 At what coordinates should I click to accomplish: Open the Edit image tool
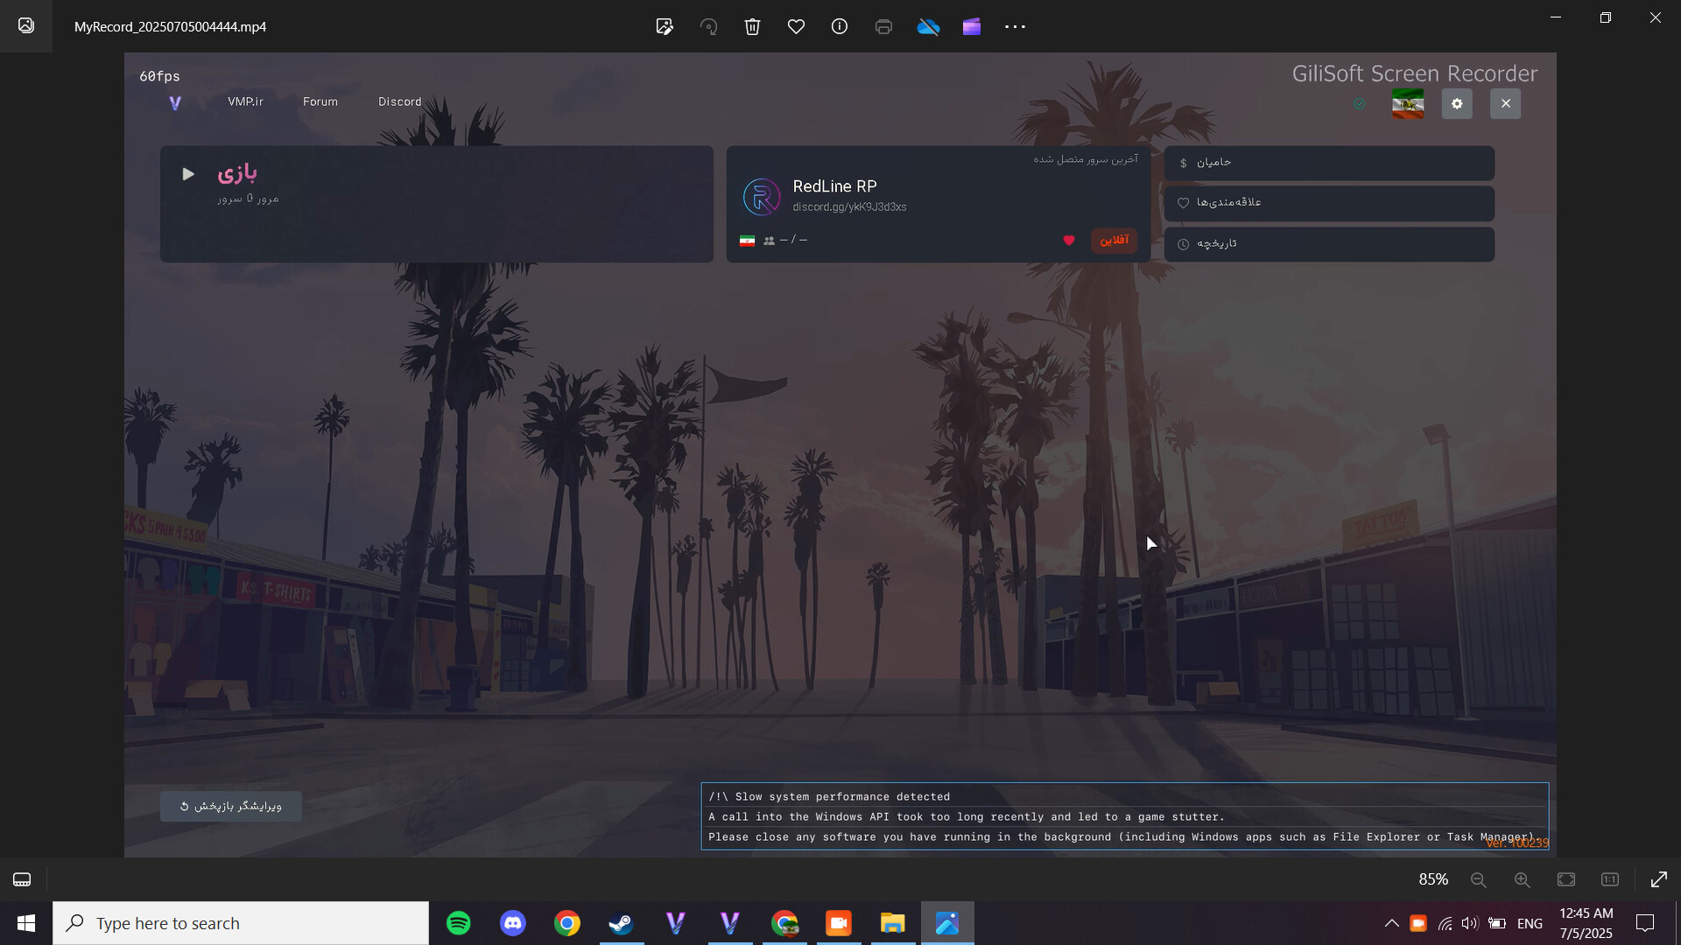tap(665, 26)
